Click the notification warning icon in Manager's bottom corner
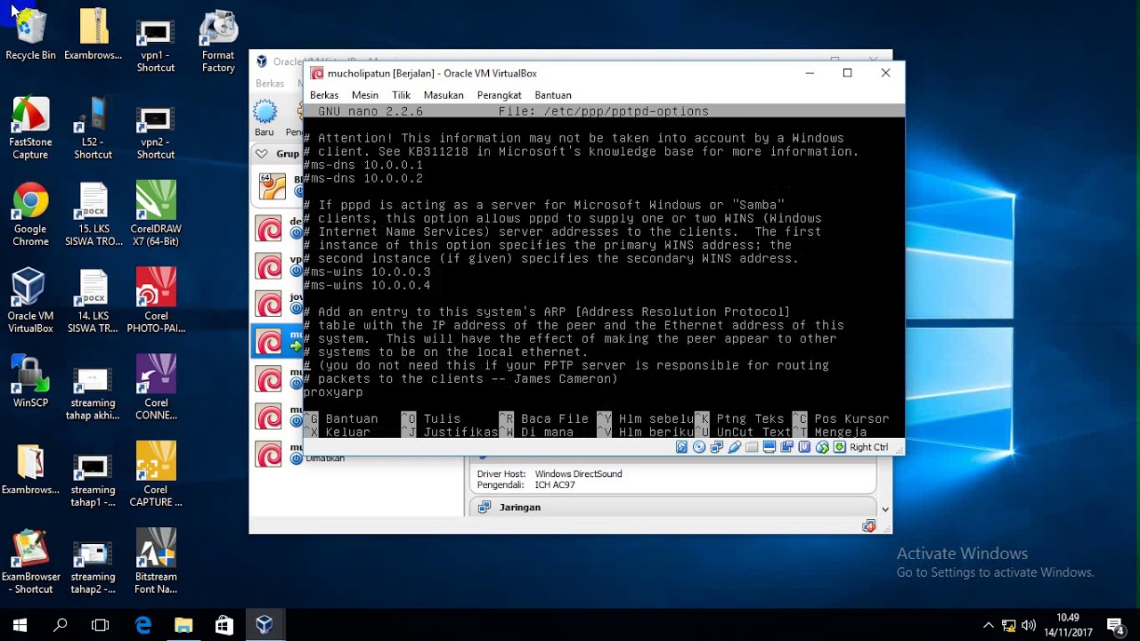This screenshot has height=641, width=1140. tap(868, 526)
